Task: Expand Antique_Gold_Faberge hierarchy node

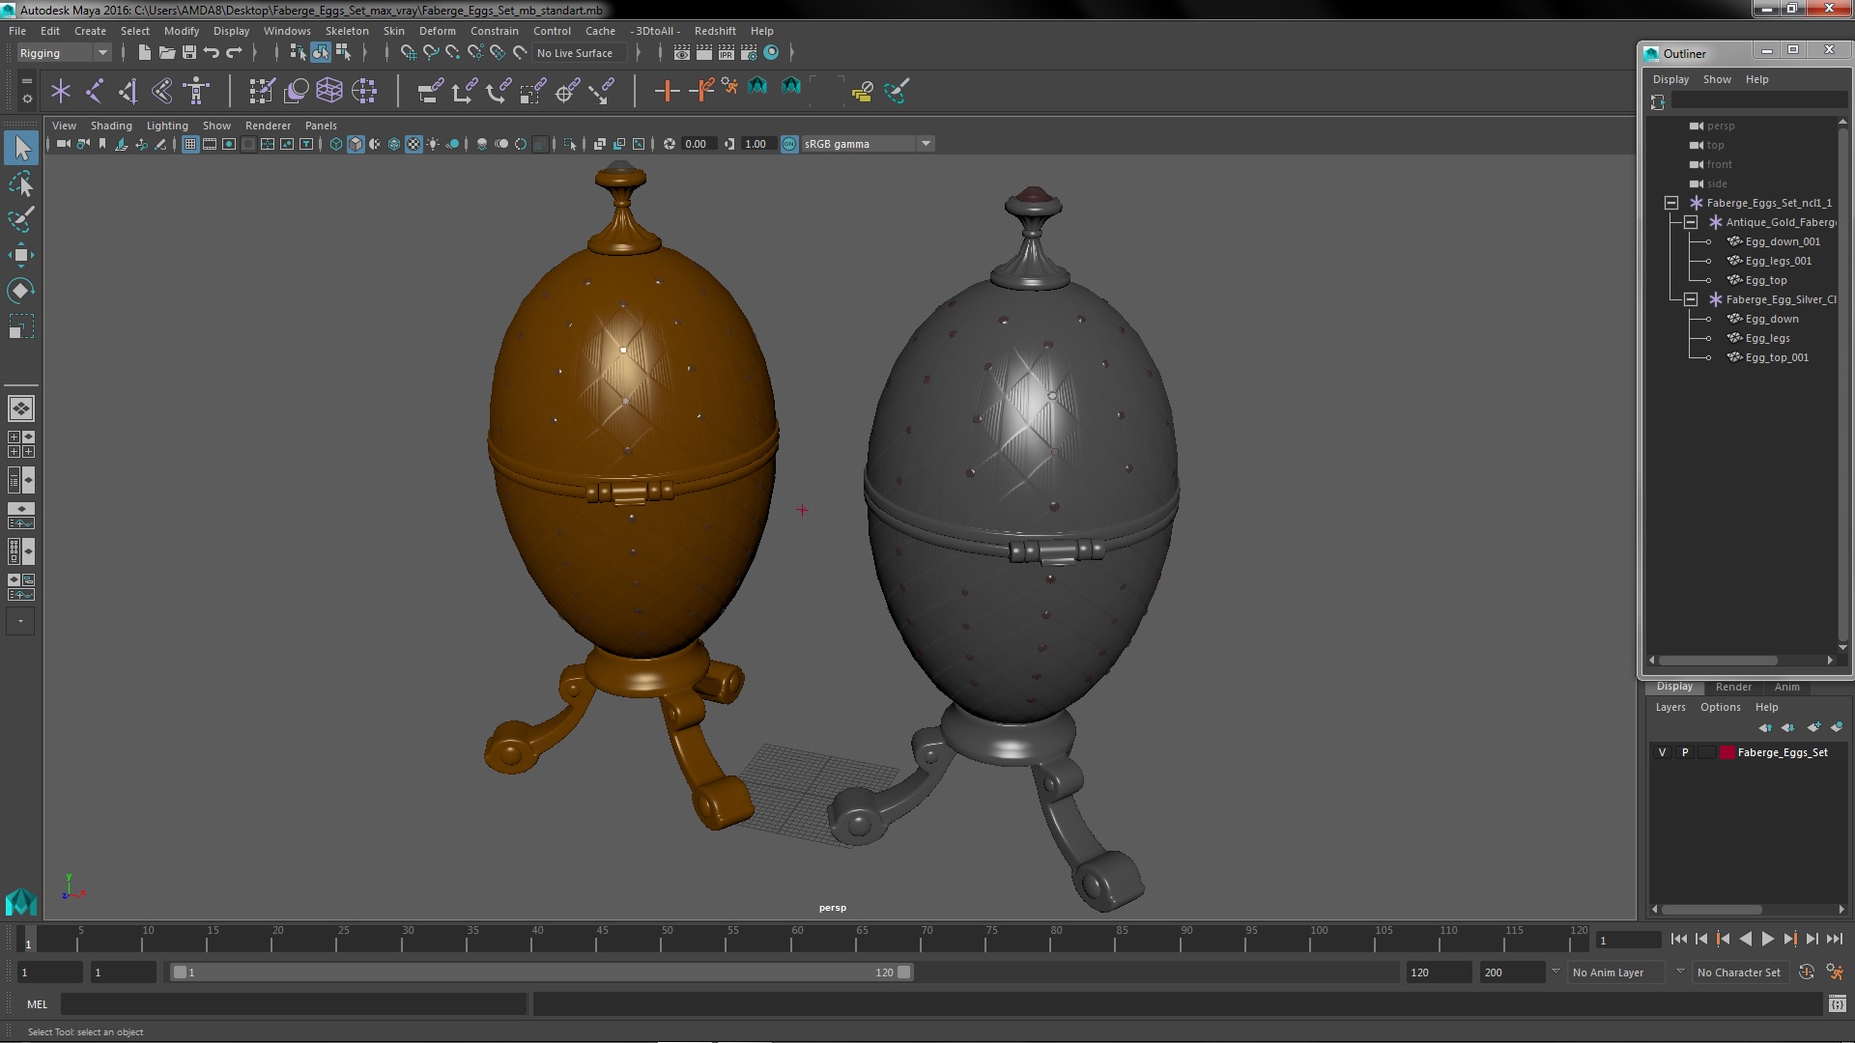Action: click(1690, 221)
